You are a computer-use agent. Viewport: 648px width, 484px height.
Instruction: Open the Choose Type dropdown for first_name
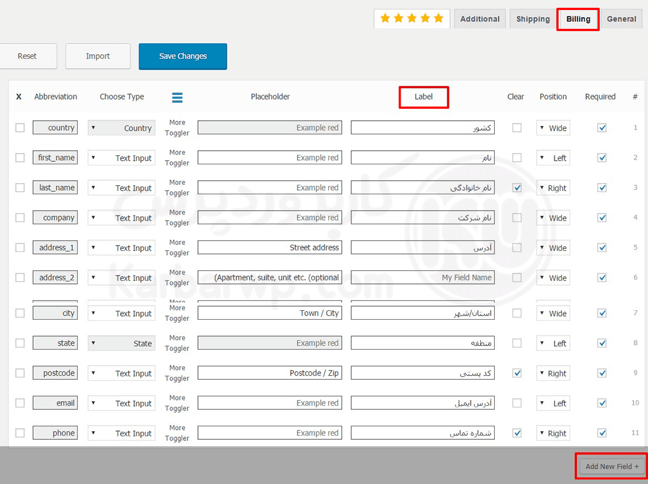[x=121, y=158]
